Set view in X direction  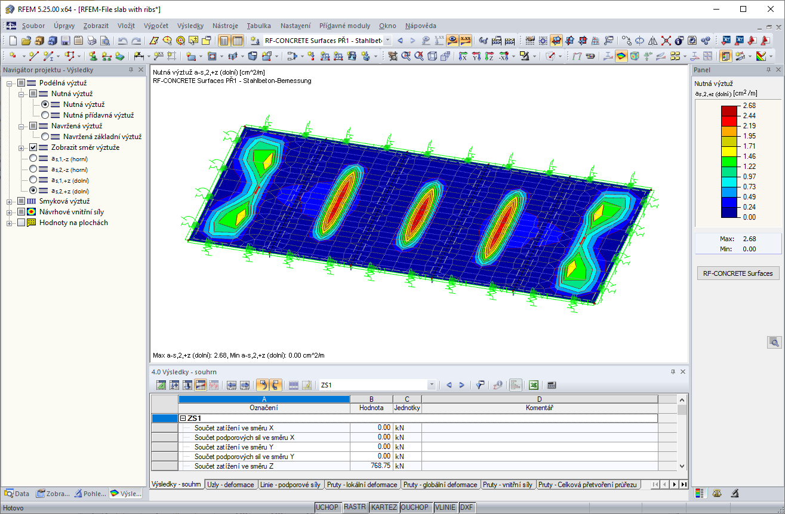coord(464,56)
